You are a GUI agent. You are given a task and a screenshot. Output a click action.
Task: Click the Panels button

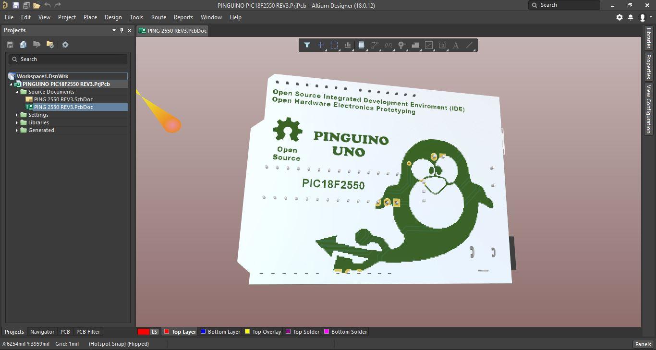(643, 344)
